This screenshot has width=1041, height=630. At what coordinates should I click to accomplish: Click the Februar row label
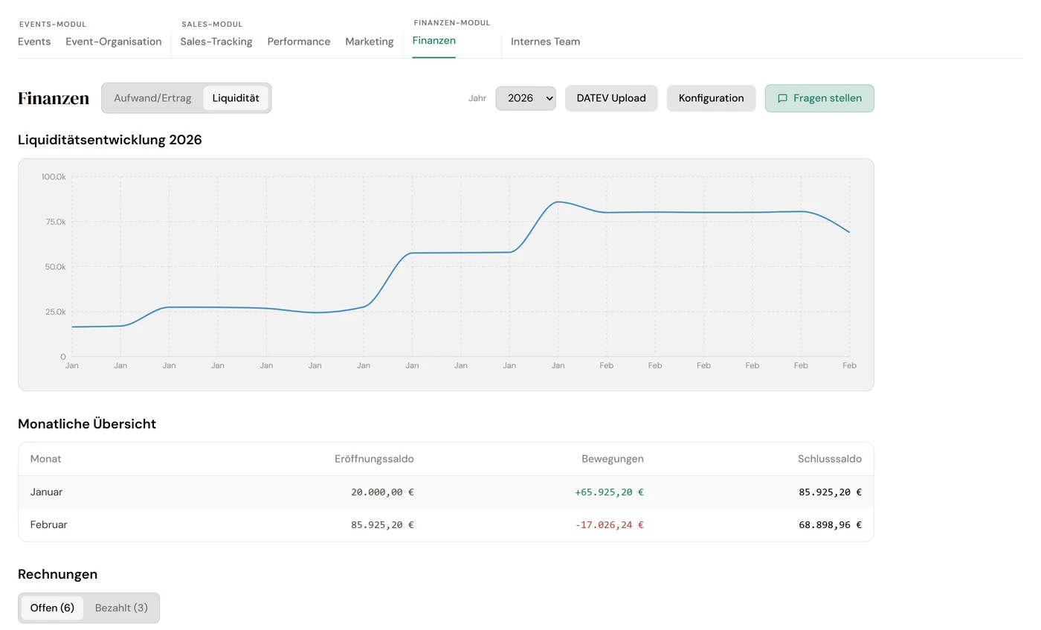pyautogui.click(x=49, y=524)
